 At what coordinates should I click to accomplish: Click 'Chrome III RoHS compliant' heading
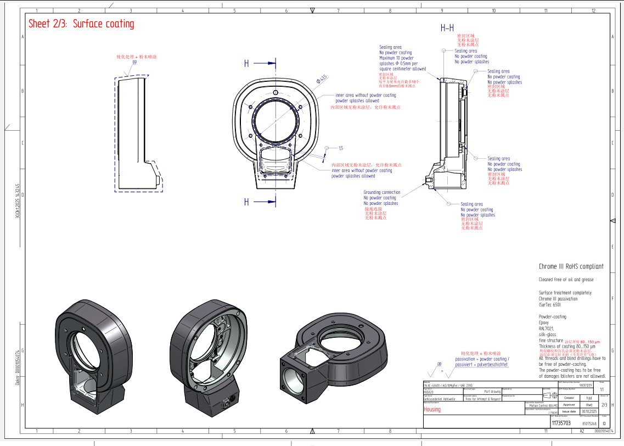coord(571,266)
